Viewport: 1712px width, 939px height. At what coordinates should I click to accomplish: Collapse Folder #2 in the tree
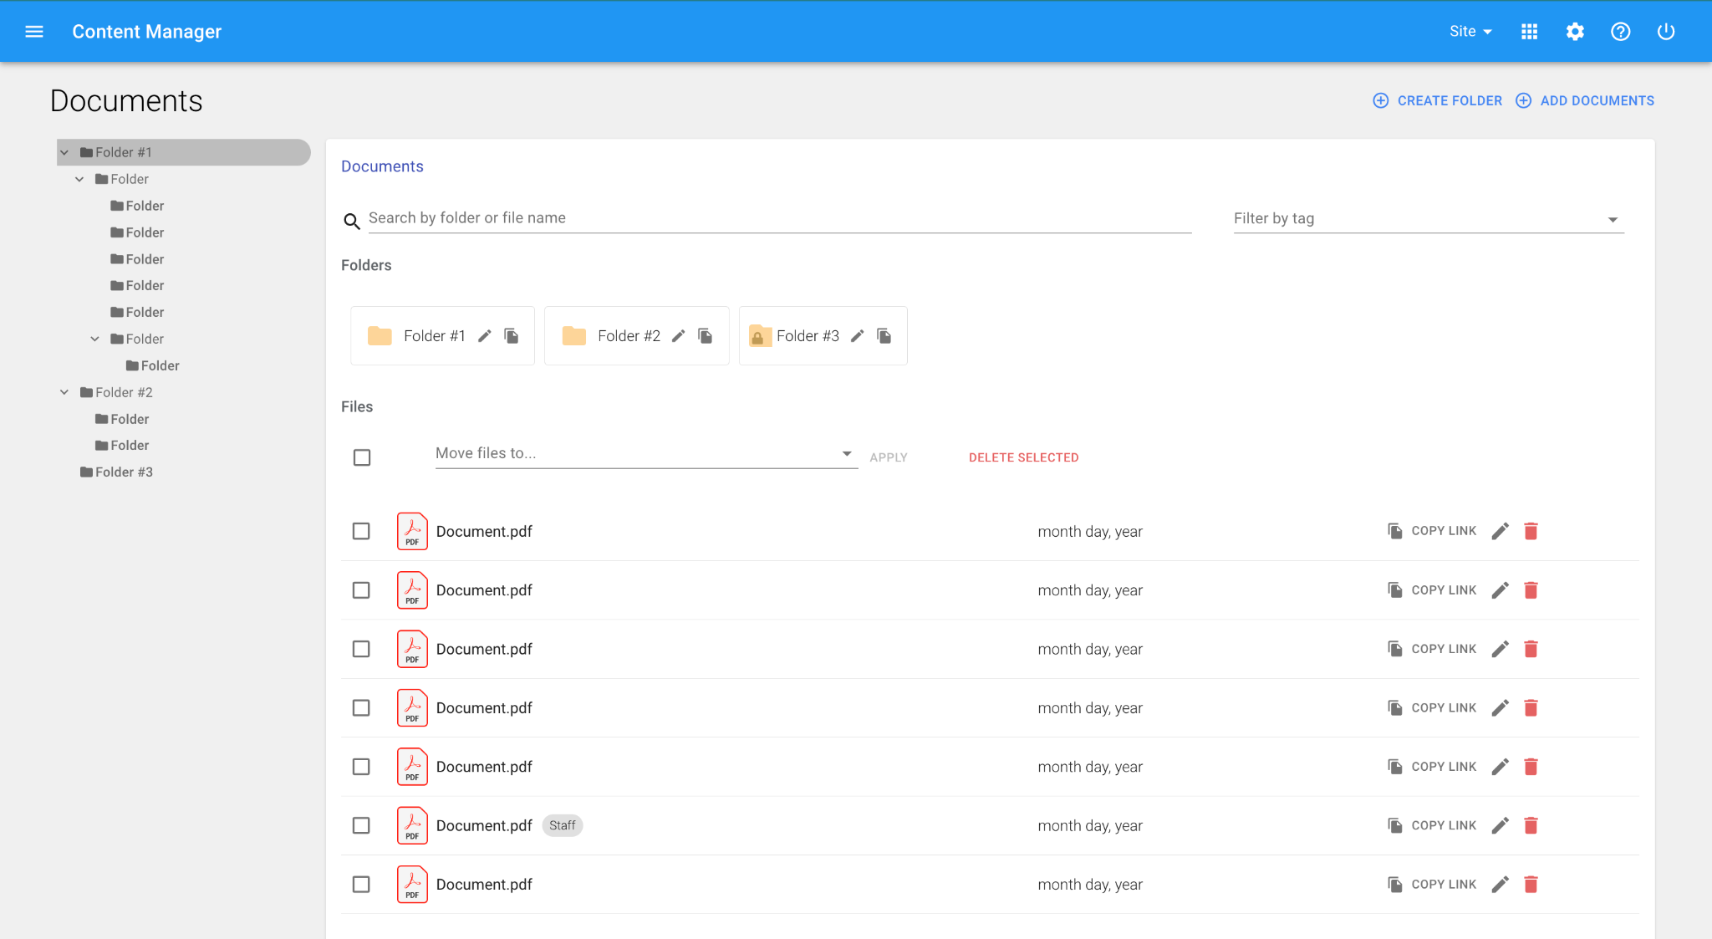(x=64, y=392)
